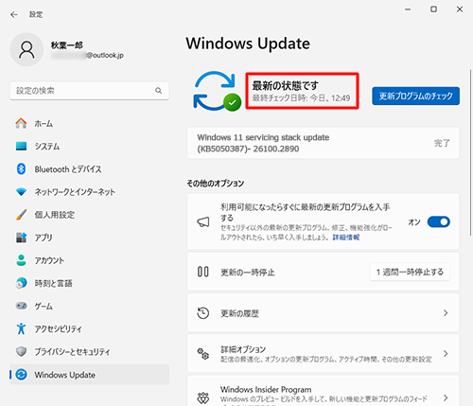Image resolution: width=473 pixels, height=406 pixels.
Task: Click the 設定の検索 search field
Action: pos(90,91)
